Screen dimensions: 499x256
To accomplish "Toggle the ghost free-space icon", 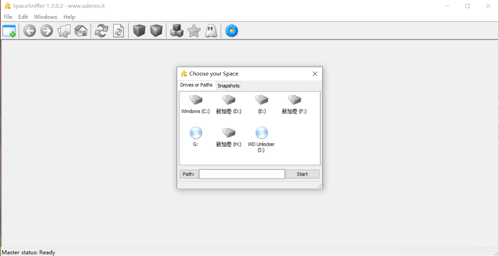I will click(211, 31).
